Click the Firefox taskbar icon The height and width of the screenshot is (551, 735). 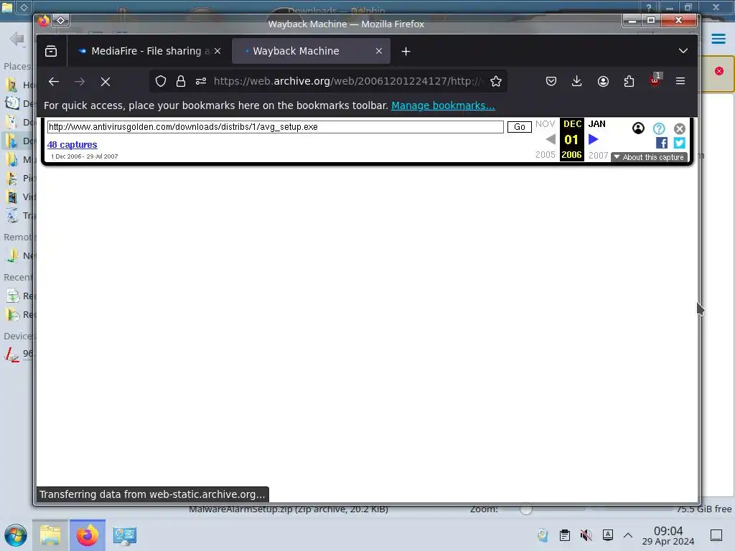point(87,535)
